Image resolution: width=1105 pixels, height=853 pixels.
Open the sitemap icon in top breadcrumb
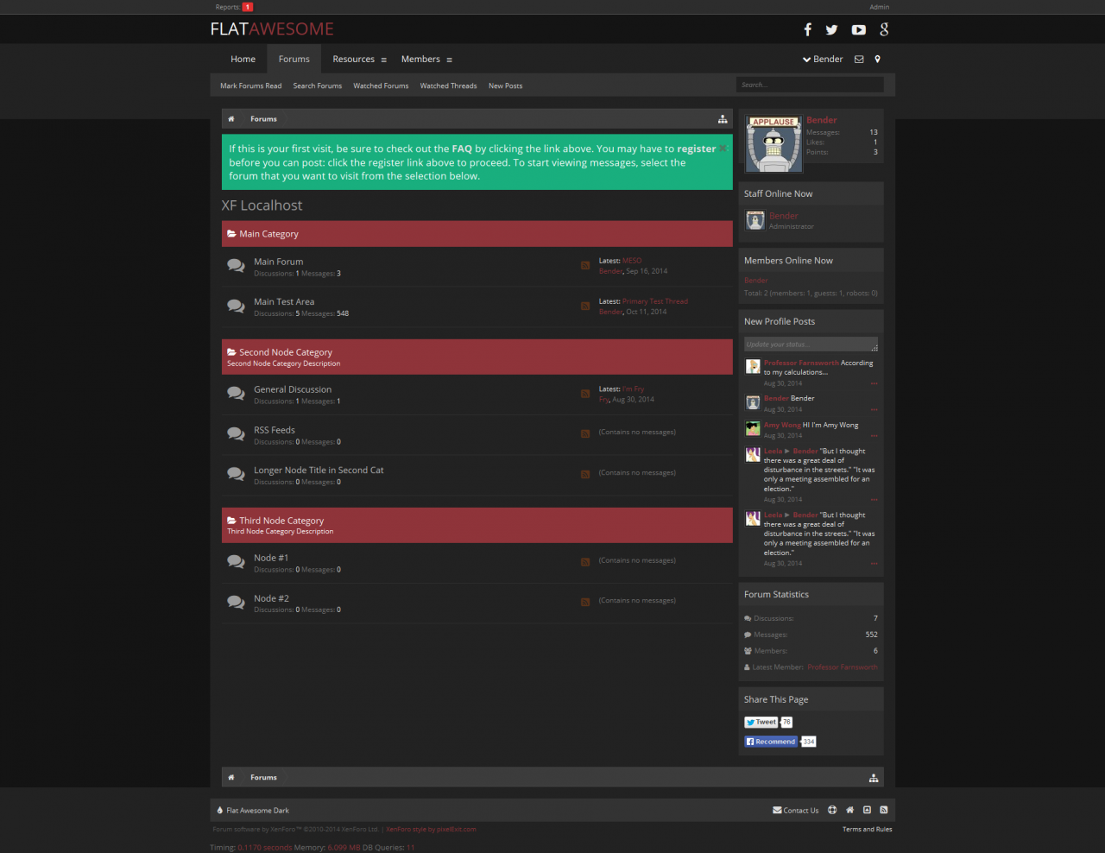(723, 119)
